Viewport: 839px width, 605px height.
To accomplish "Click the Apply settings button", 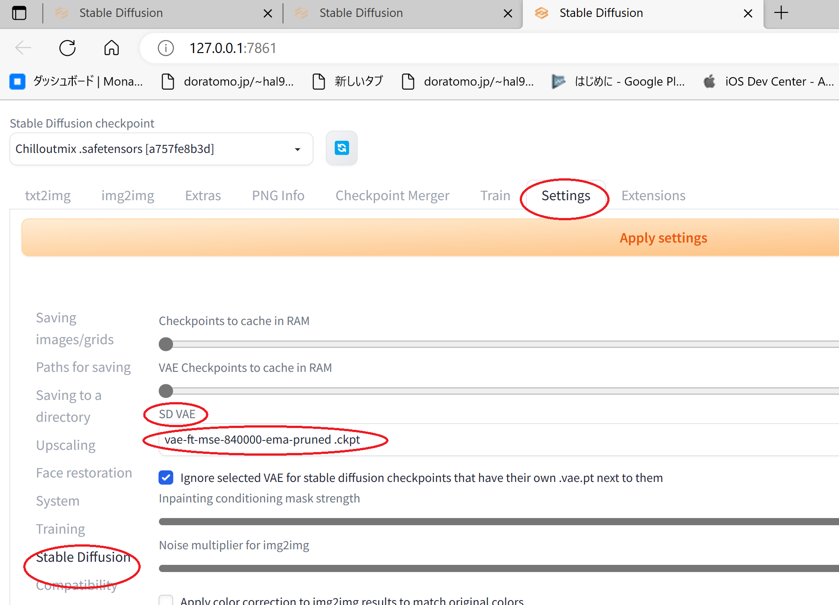I will (430, 238).
